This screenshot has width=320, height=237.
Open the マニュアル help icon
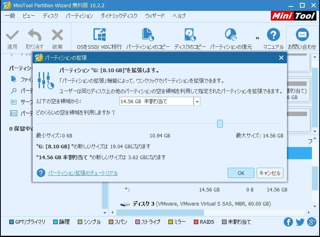tap(273, 35)
